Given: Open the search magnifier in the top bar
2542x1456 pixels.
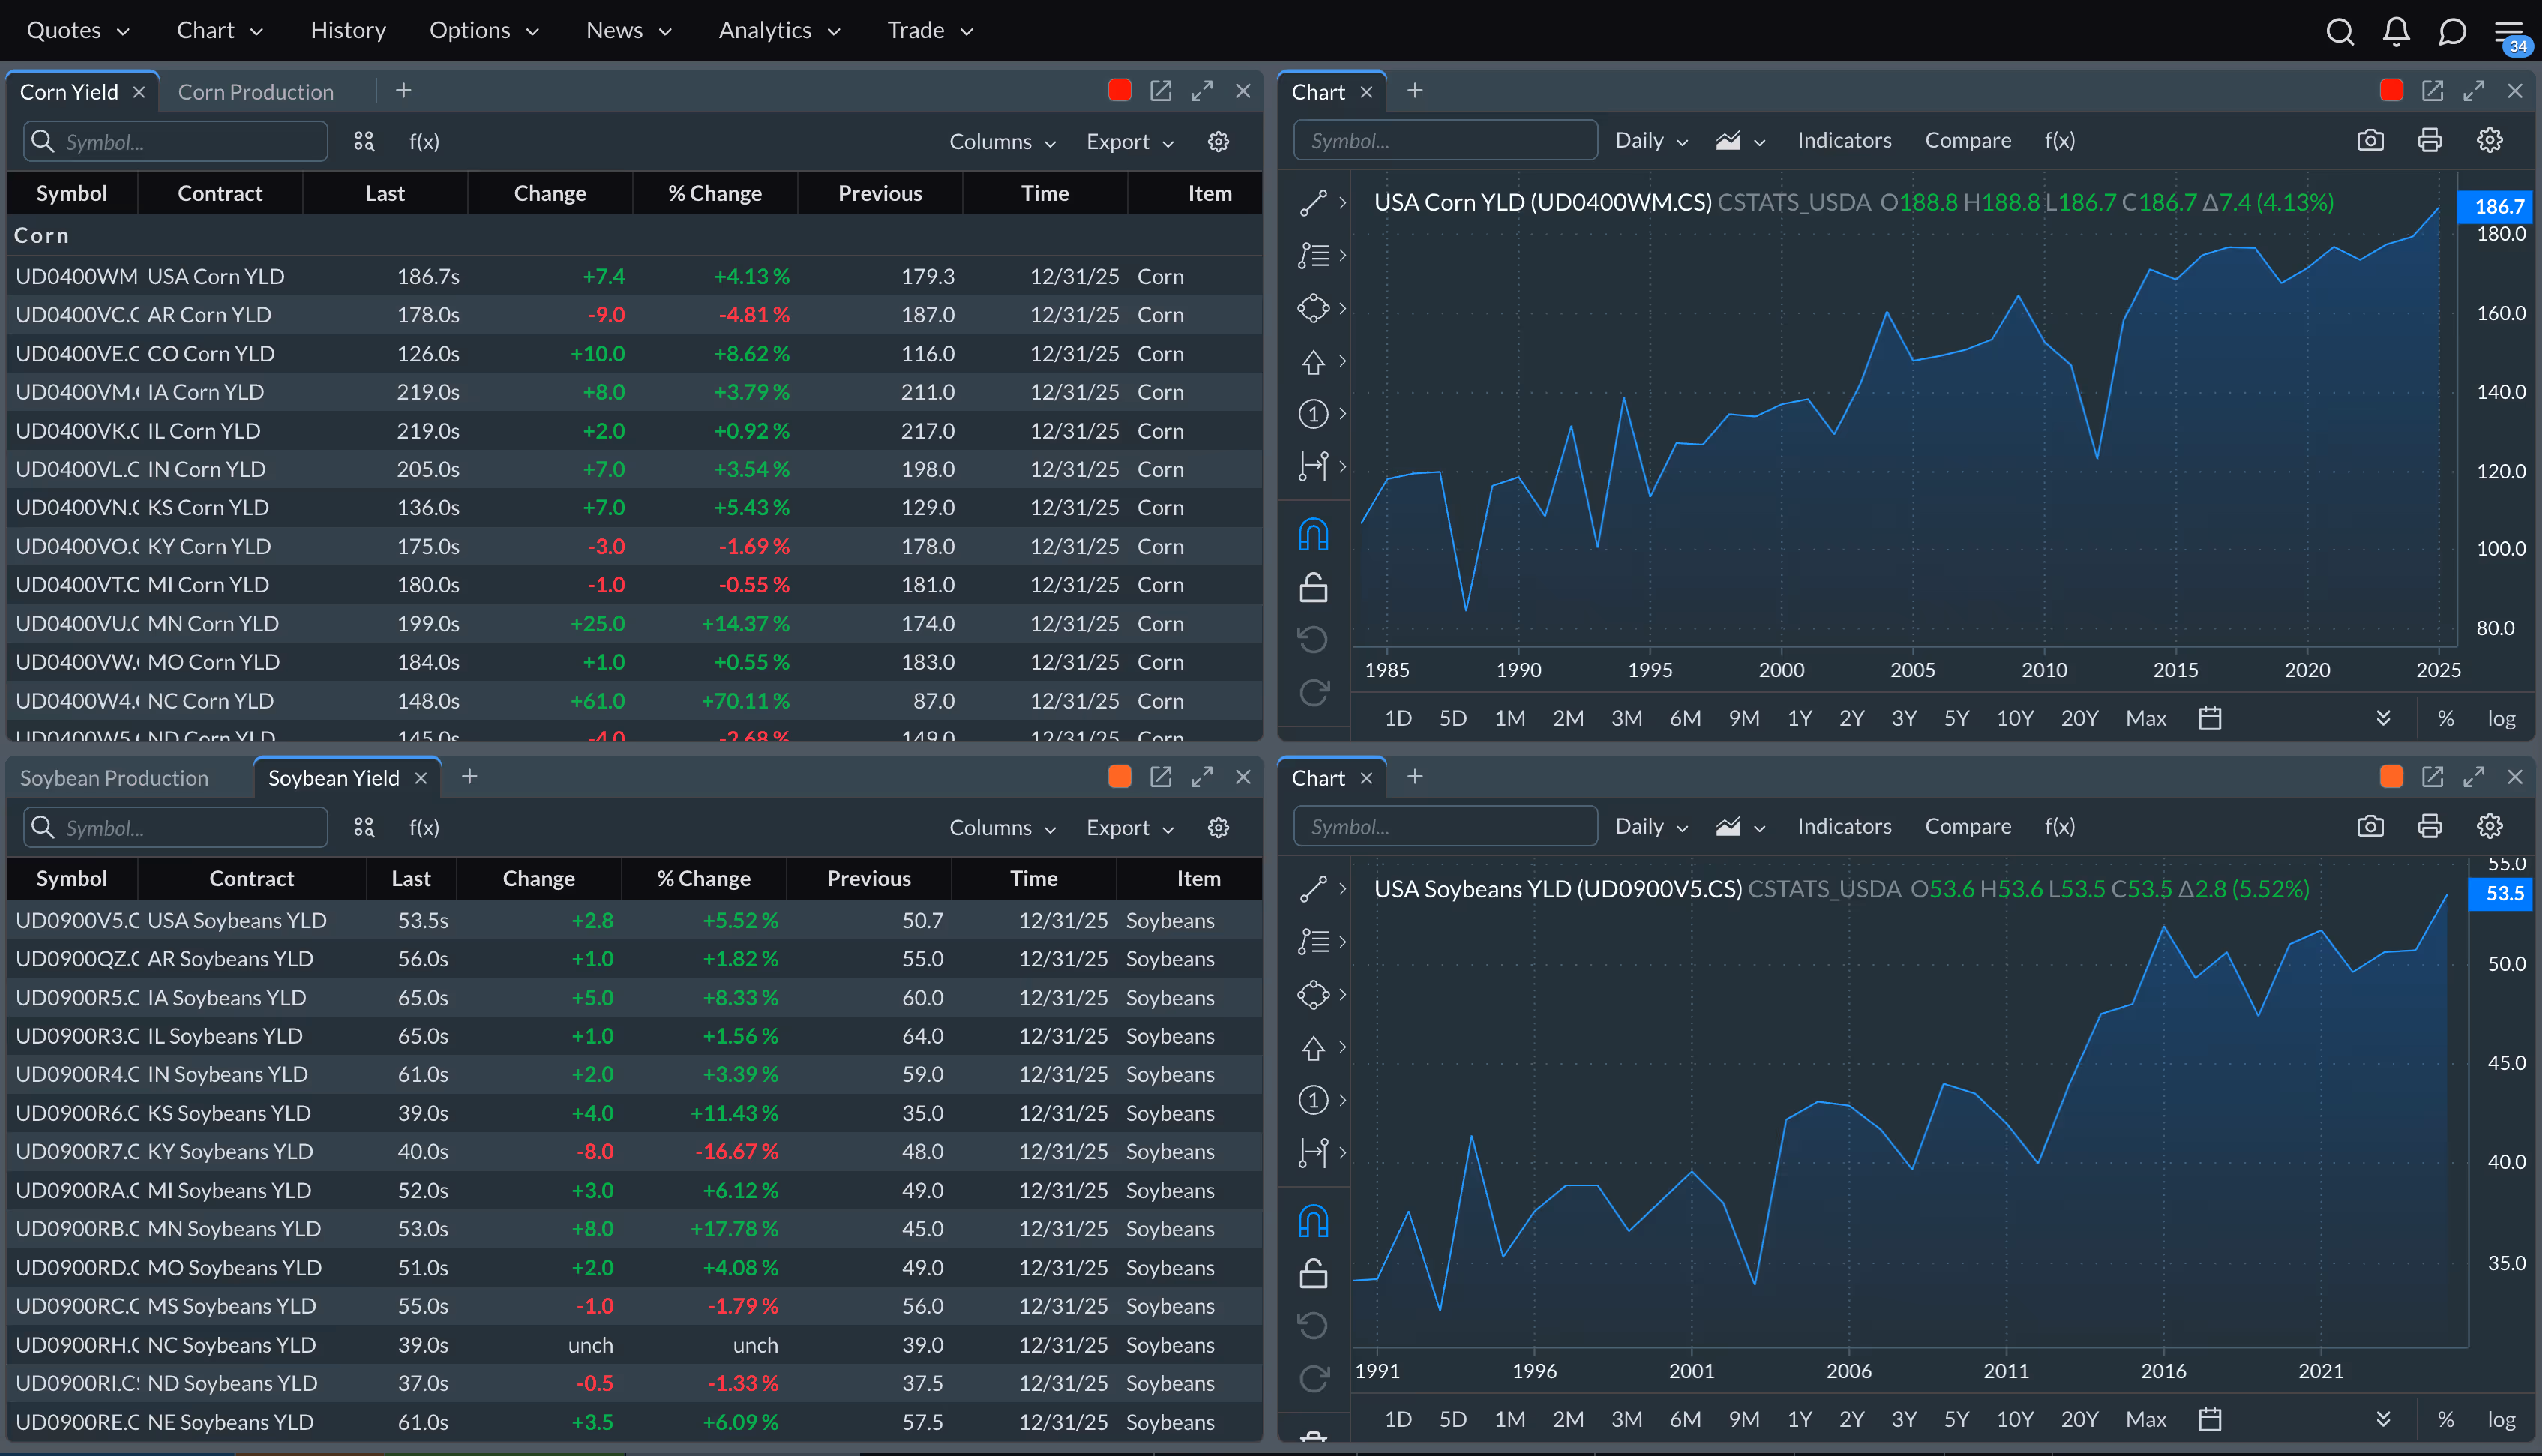Looking at the screenshot, I should (2340, 31).
